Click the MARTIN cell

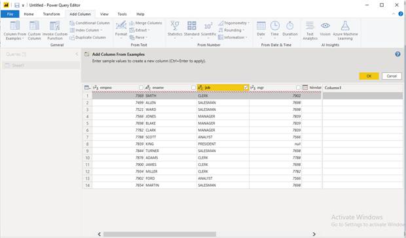[171, 186]
